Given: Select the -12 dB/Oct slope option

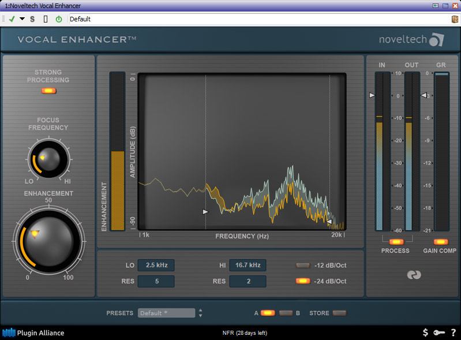Looking at the screenshot, I should click(x=302, y=266).
